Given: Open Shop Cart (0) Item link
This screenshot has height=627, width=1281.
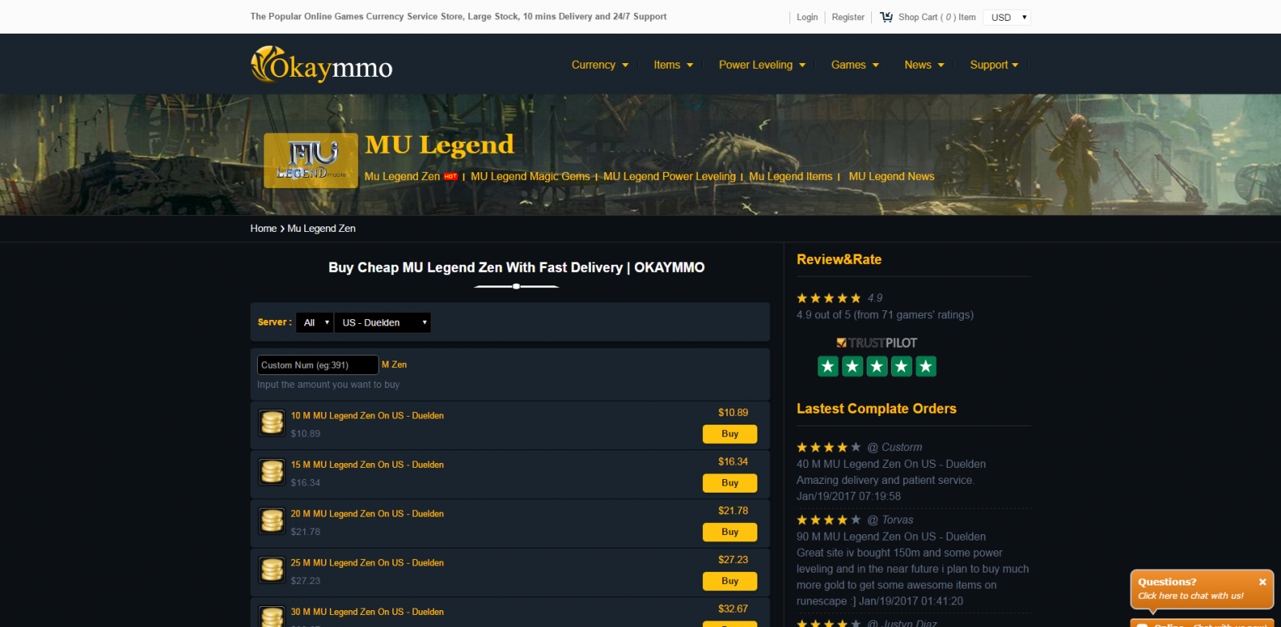Looking at the screenshot, I should coord(937,17).
